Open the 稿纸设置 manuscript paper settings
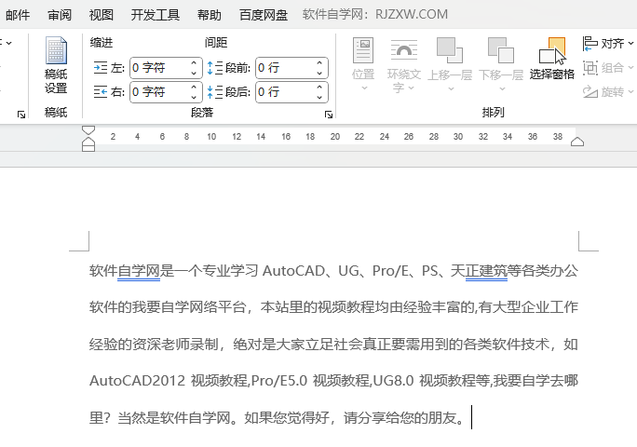Viewport: 637px width, 447px height. (56, 65)
